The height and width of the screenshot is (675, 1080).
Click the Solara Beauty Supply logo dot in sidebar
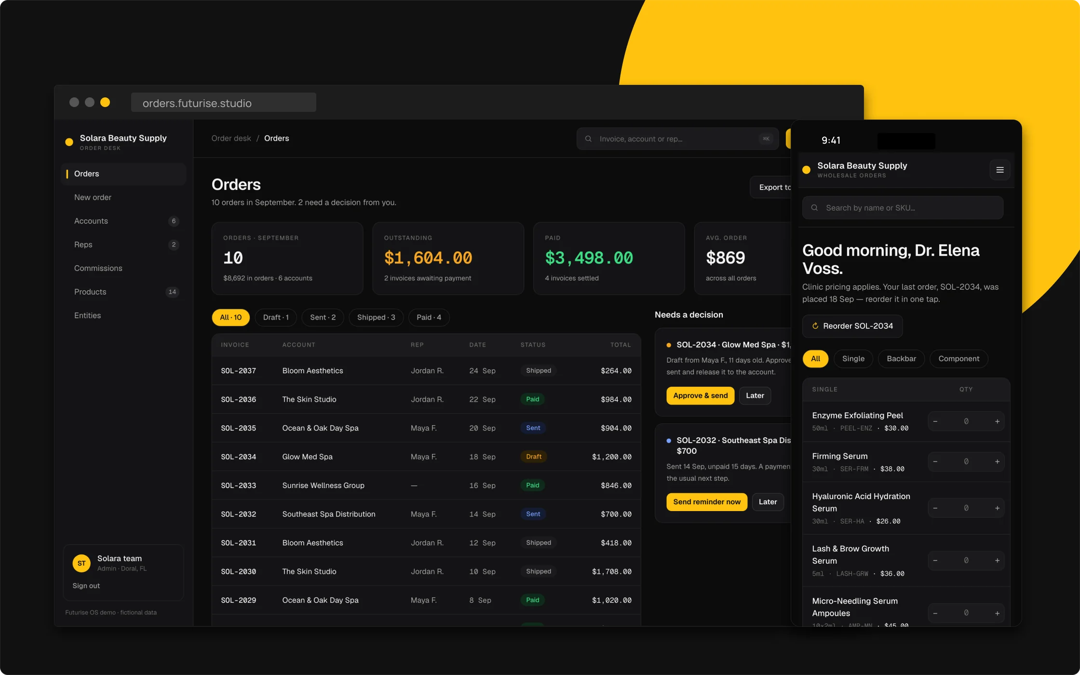pos(69,142)
